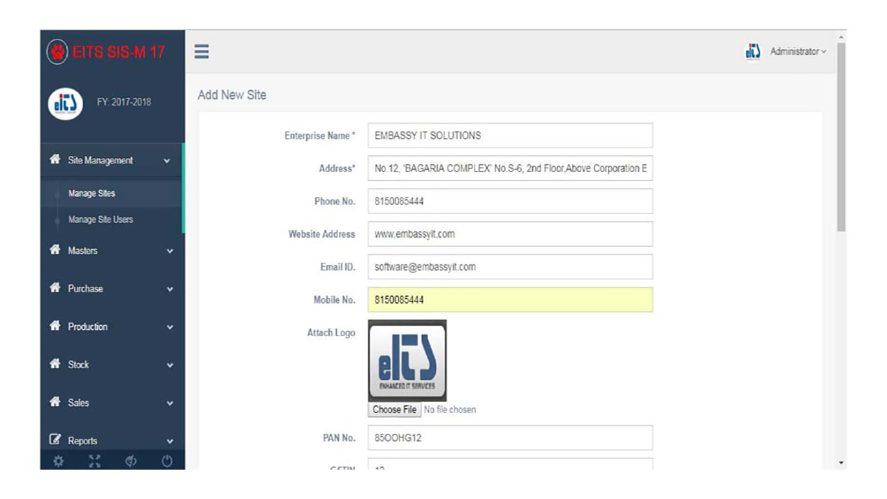Click the Choose File button
This screenshot has width=887, height=499.
[x=394, y=410]
